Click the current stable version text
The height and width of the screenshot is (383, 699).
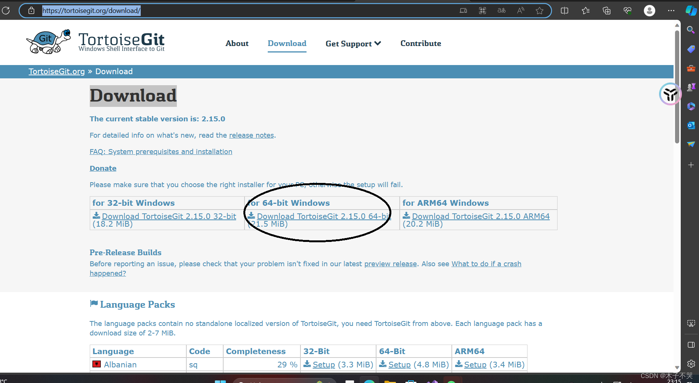(x=157, y=119)
